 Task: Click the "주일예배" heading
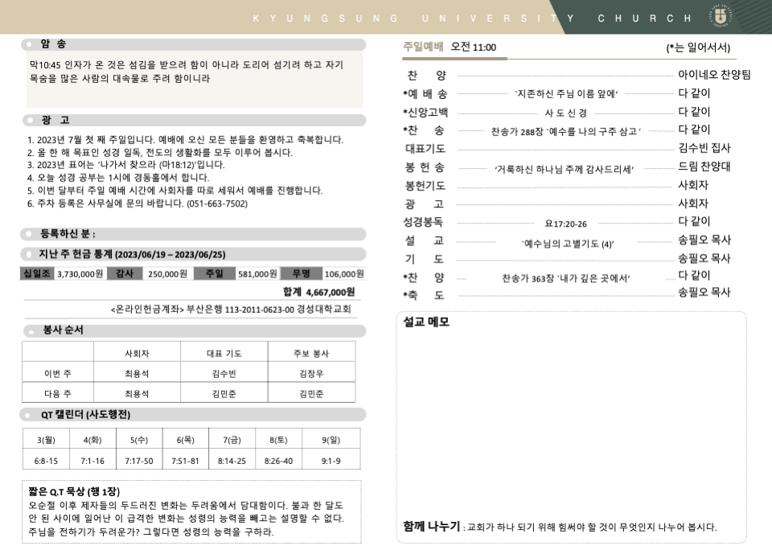click(x=423, y=47)
